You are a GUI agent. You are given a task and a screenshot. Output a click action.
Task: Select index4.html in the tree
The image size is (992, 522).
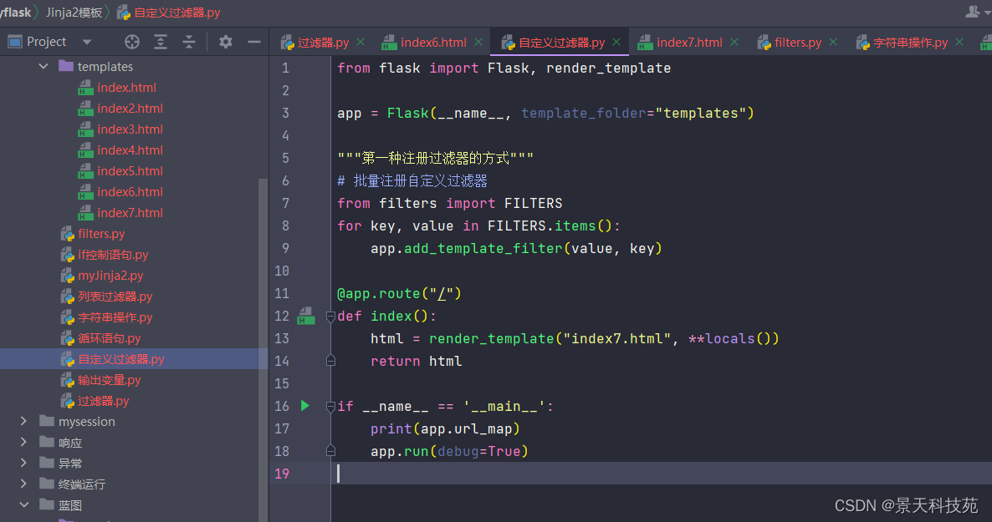click(130, 150)
